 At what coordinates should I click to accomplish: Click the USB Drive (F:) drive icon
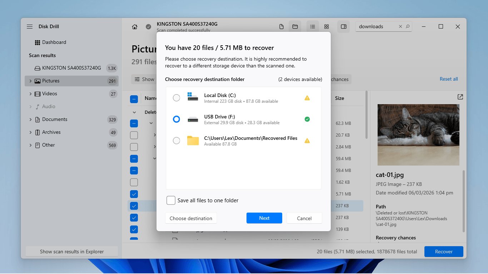tap(193, 120)
